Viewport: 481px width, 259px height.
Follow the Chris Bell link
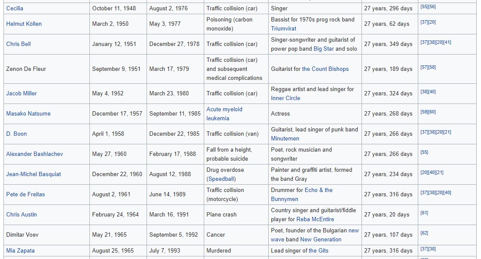click(18, 44)
